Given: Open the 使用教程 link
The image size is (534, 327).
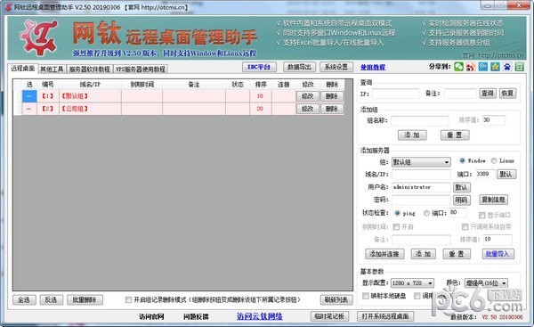Looking at the screenshot, I should coord(373,67).
